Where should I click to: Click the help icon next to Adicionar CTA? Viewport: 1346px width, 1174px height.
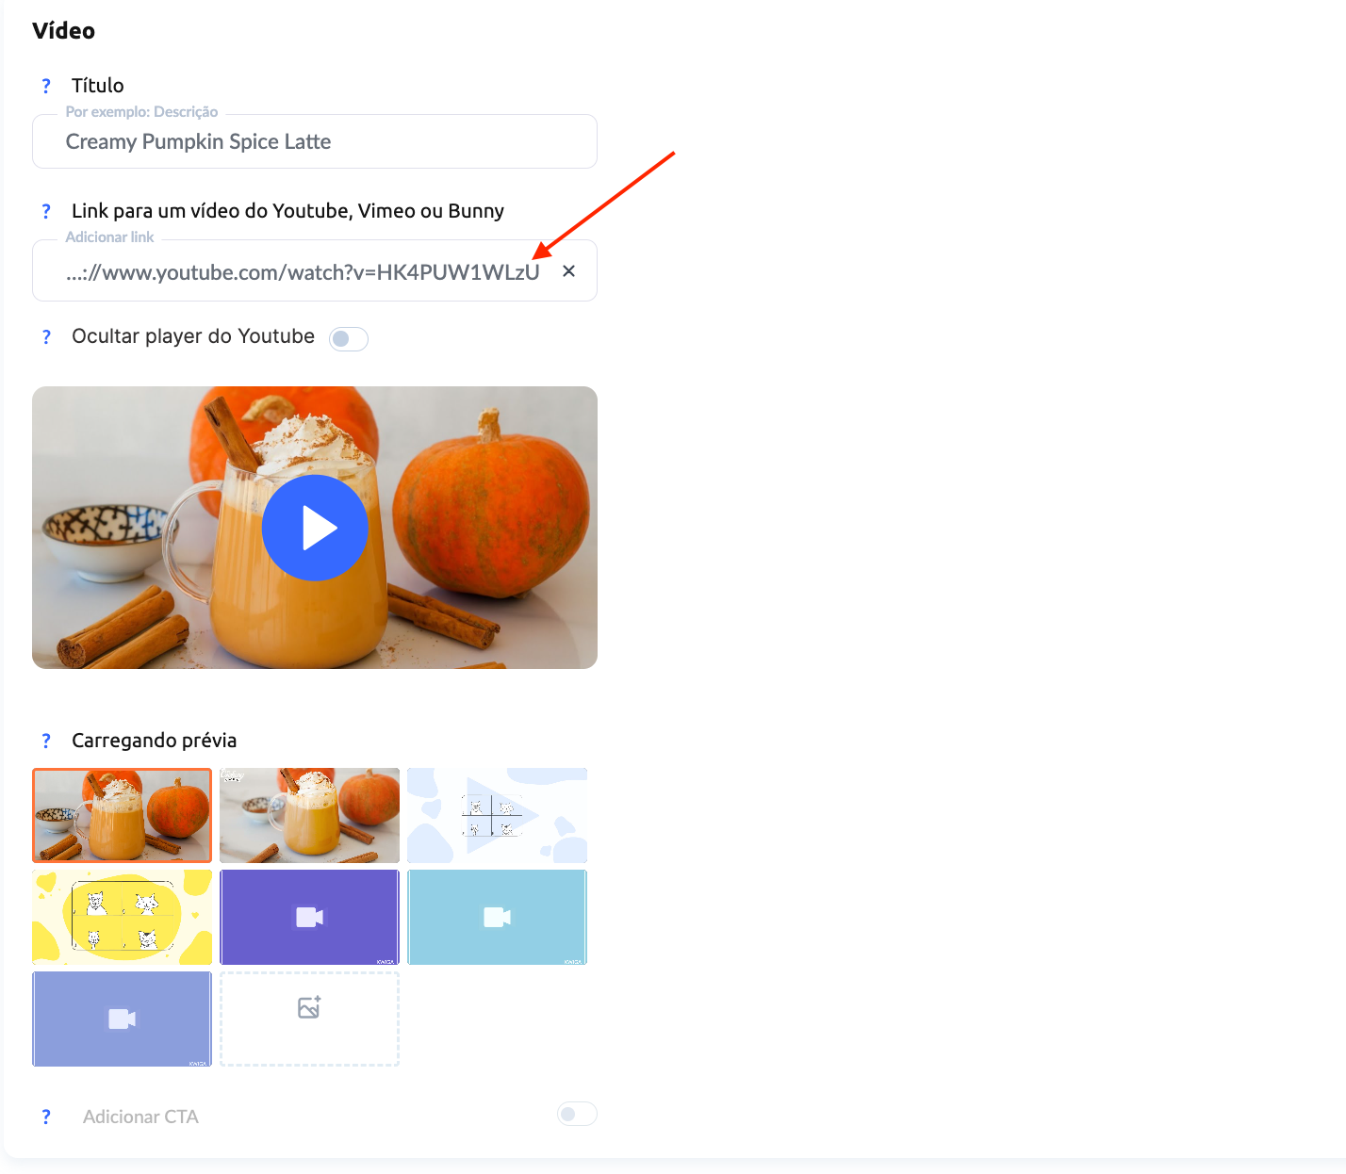(x=46, y=1117)
